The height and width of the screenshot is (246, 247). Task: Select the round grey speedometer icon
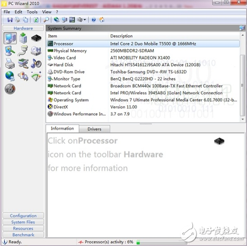point(10,89)
